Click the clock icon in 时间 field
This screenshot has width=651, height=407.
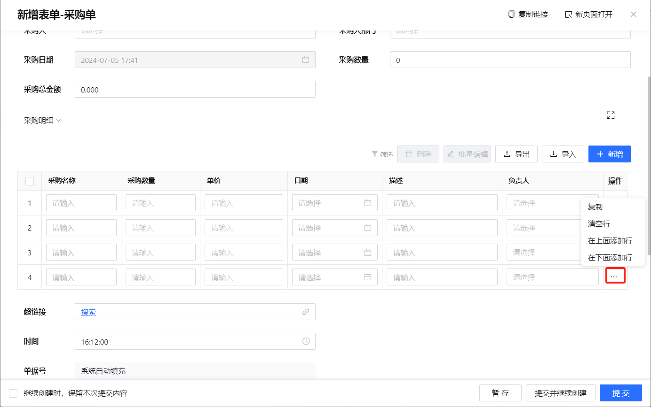306,341
